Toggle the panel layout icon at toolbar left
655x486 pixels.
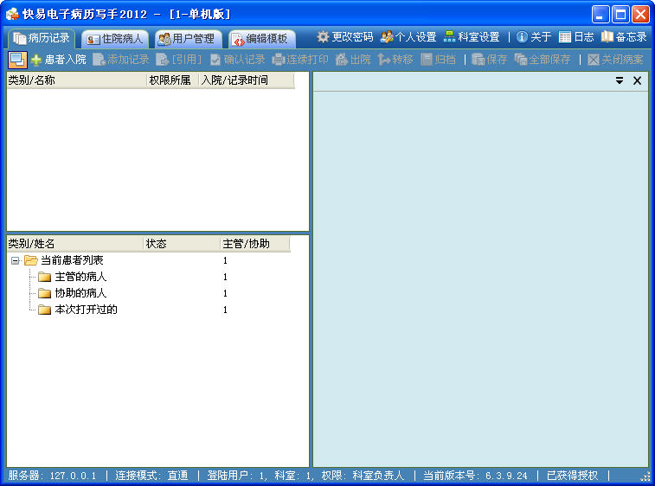(16, 60)
